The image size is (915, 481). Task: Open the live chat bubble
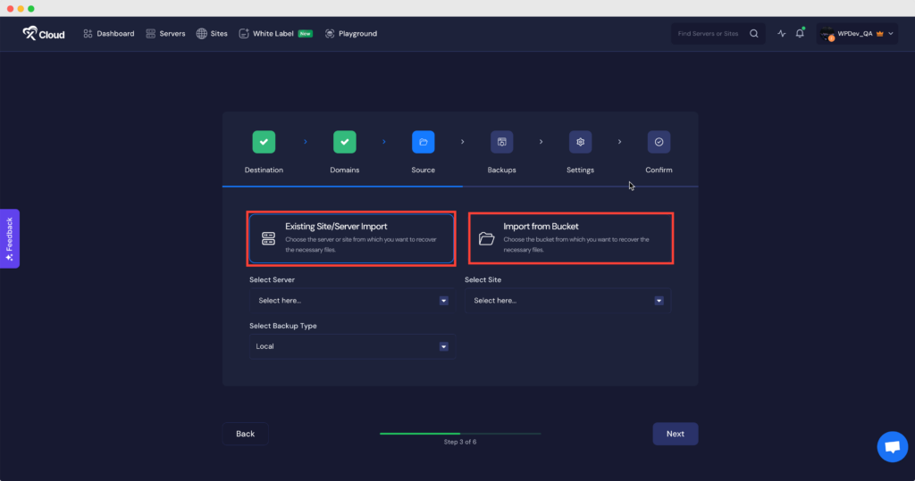pos(892,446)
